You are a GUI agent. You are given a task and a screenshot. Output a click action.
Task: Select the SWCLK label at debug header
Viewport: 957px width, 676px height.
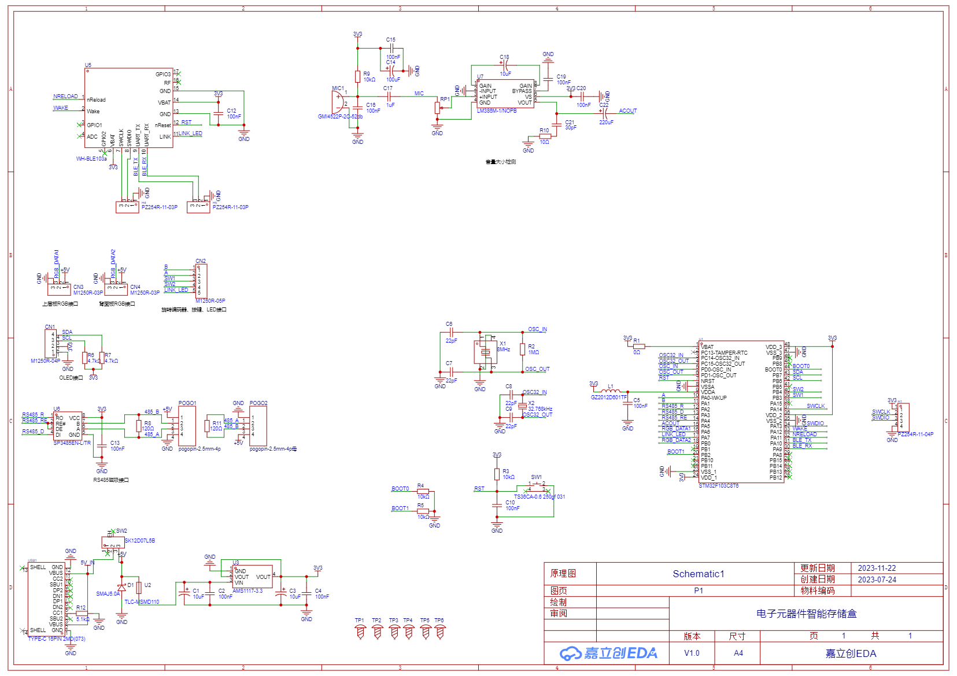point(881,412)
